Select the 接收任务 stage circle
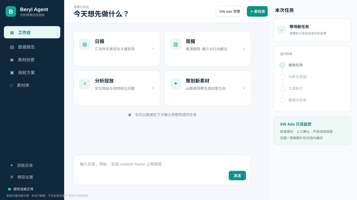The height and width of the screenshot is (200, 357). 282,65
